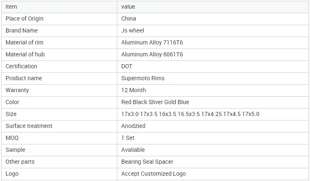Select the Certification label cell

pyautogui.click(x=59, y=67)
